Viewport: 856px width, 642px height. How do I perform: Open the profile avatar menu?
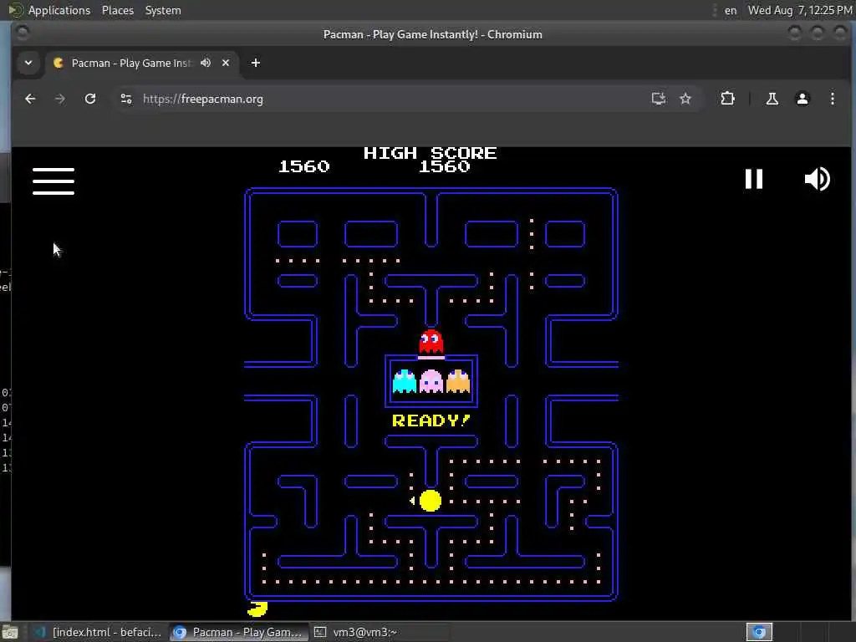(802, 99)
